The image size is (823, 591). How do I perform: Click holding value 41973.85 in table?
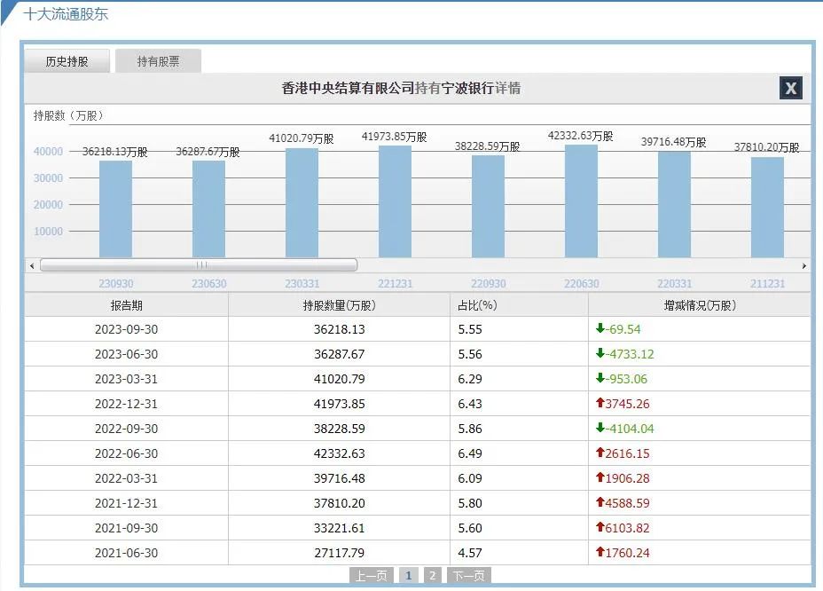tap(339, 404)
